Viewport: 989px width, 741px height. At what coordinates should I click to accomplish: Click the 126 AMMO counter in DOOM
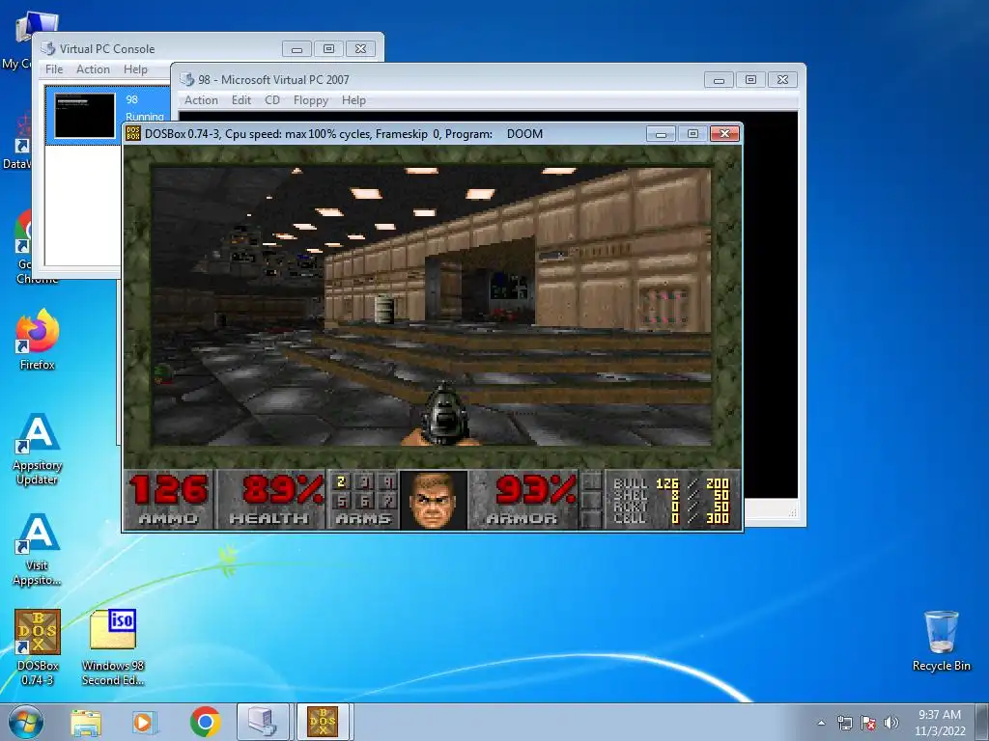168,499
